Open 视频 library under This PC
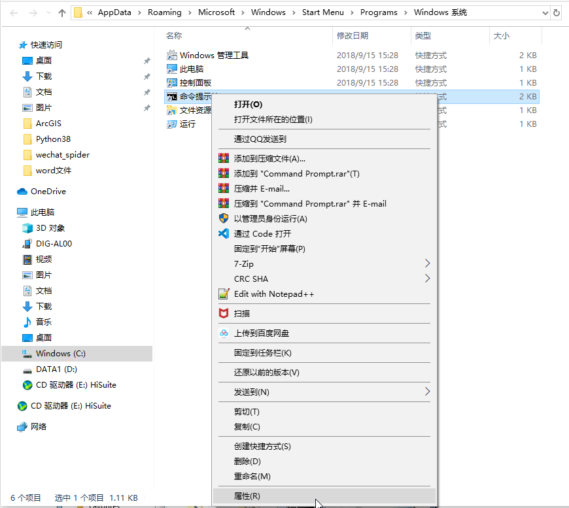Screen dimensions: 569x508 click(44, 260)
